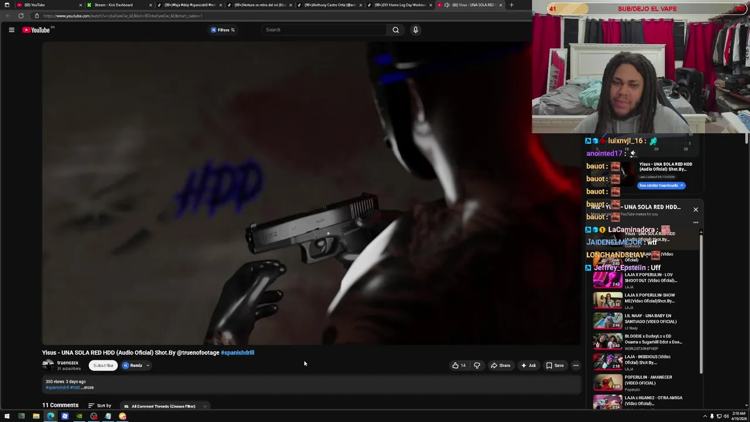This screenshot has height=422, width=750.
Task: Focus the YouTube search field
Action: (324, 30)
